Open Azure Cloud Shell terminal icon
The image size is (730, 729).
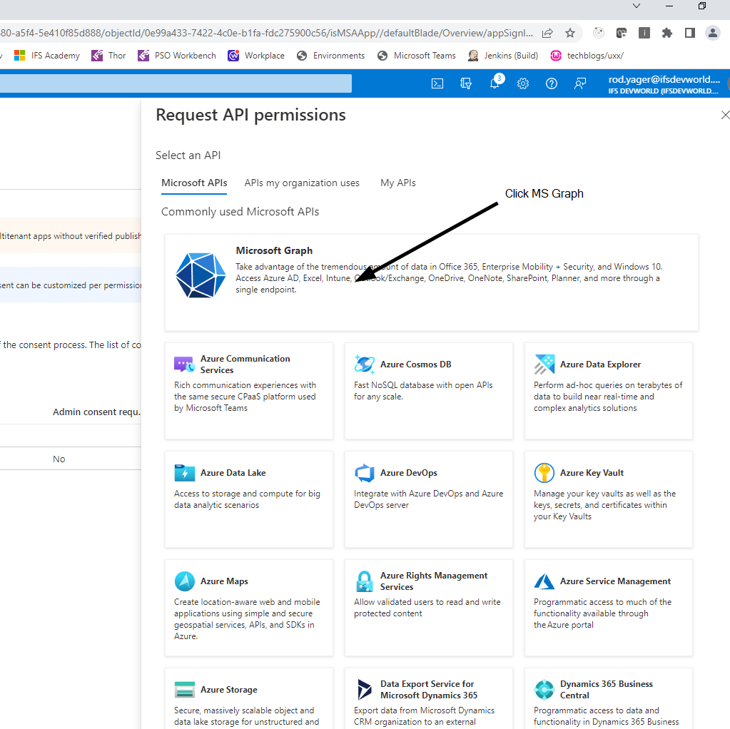pos(437,83)
